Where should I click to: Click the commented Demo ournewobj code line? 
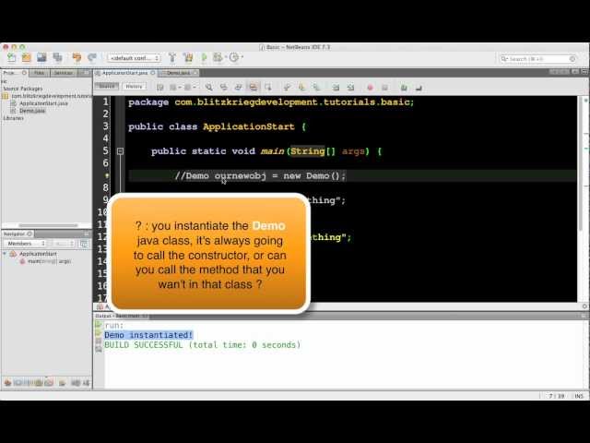[x=260, y=176]
